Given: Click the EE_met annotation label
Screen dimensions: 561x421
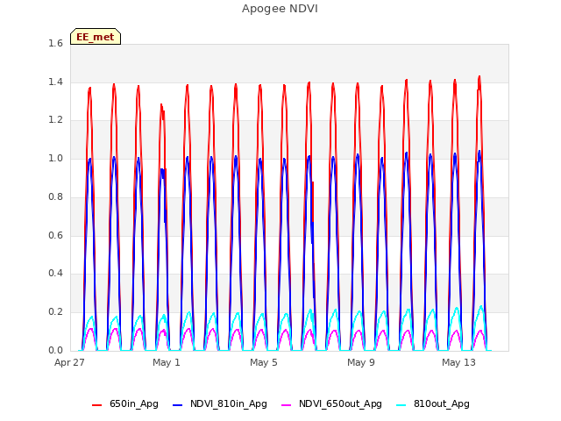Looking at the screenshot, I should coord(96,37).
